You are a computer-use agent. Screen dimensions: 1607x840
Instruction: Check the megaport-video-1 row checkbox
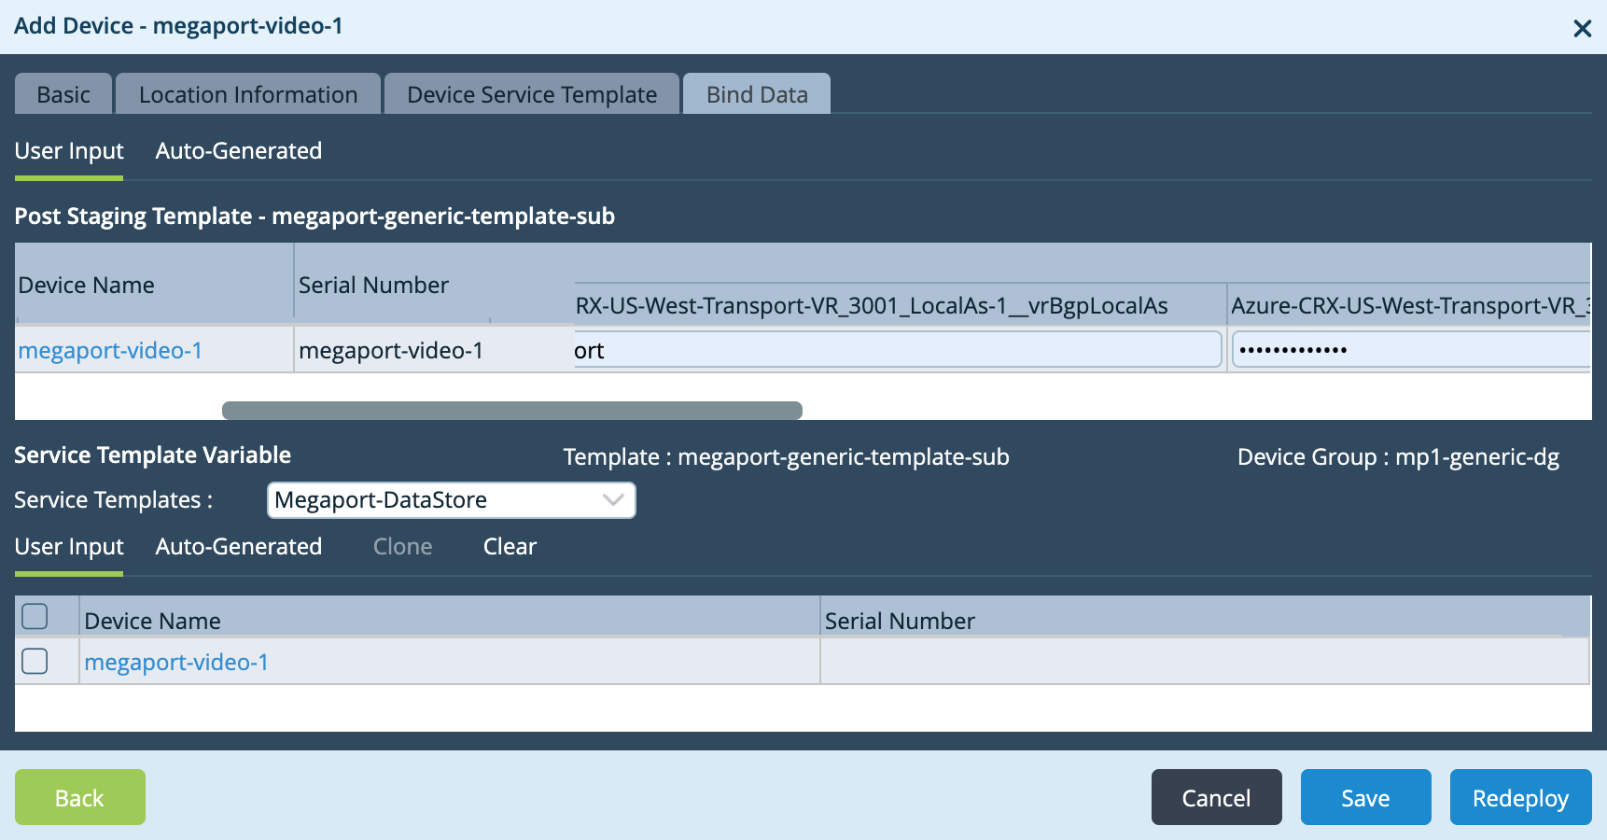tap(35, 661)
